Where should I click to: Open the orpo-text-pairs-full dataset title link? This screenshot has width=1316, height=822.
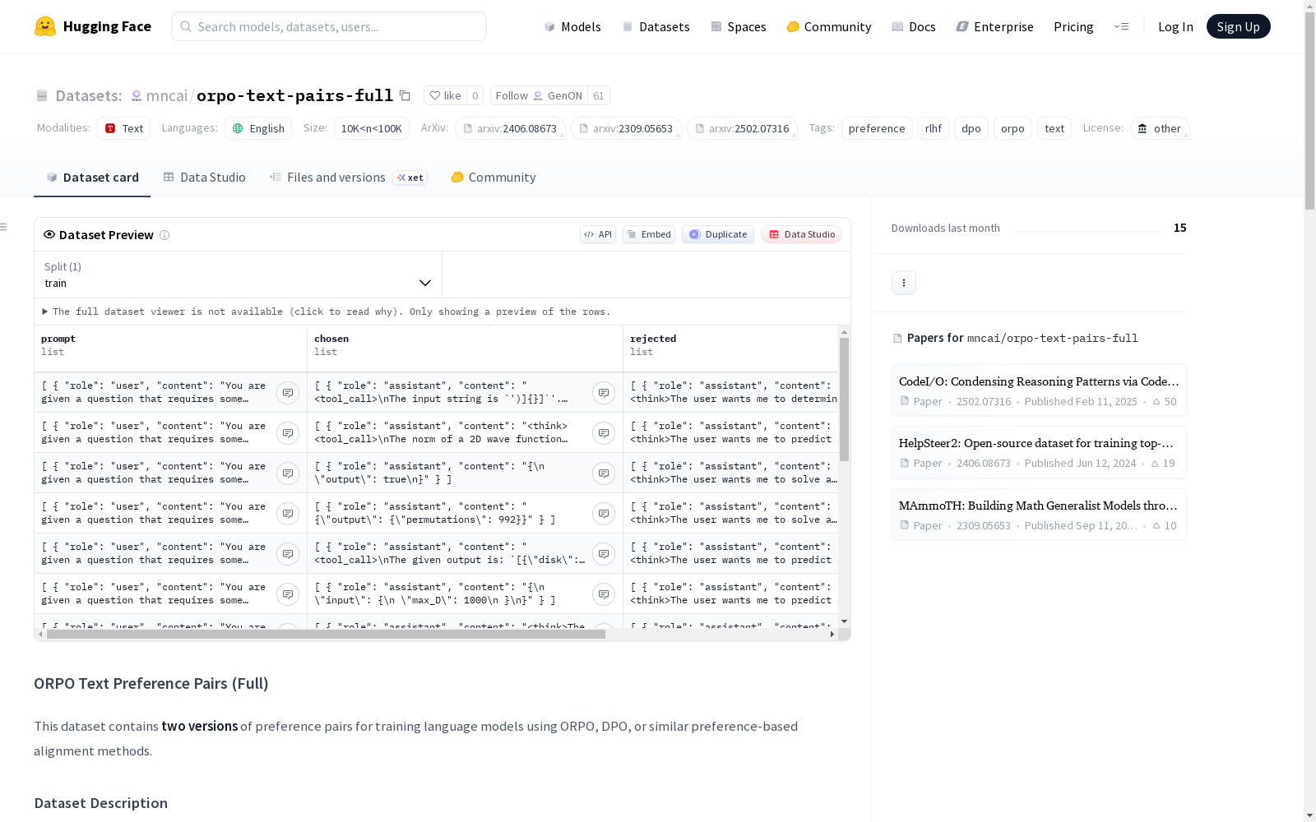click(294, 95)
